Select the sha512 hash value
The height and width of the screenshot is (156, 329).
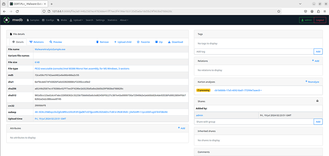point(110,97)
